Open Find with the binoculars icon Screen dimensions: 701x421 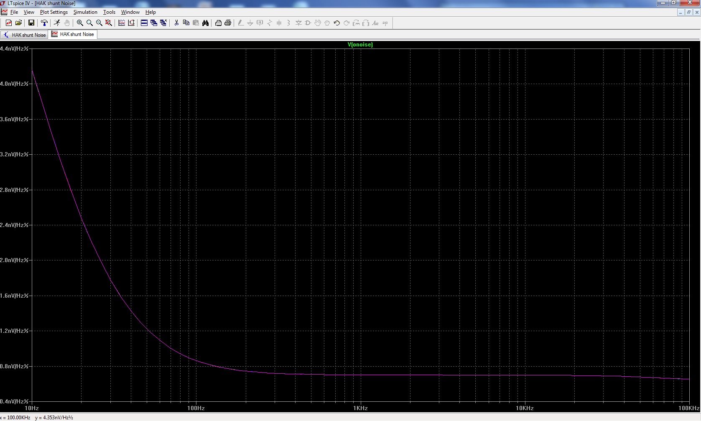point(205,23)
